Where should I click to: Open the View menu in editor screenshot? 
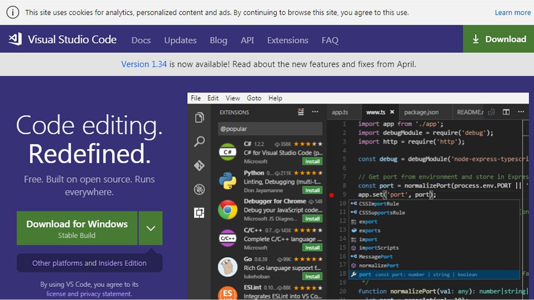pyautogui.click(x=233, y=98)
